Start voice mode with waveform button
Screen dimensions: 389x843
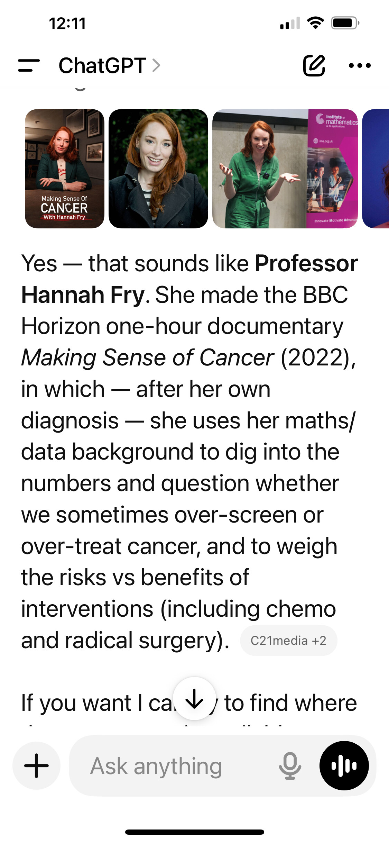click(x=344, y=765)
